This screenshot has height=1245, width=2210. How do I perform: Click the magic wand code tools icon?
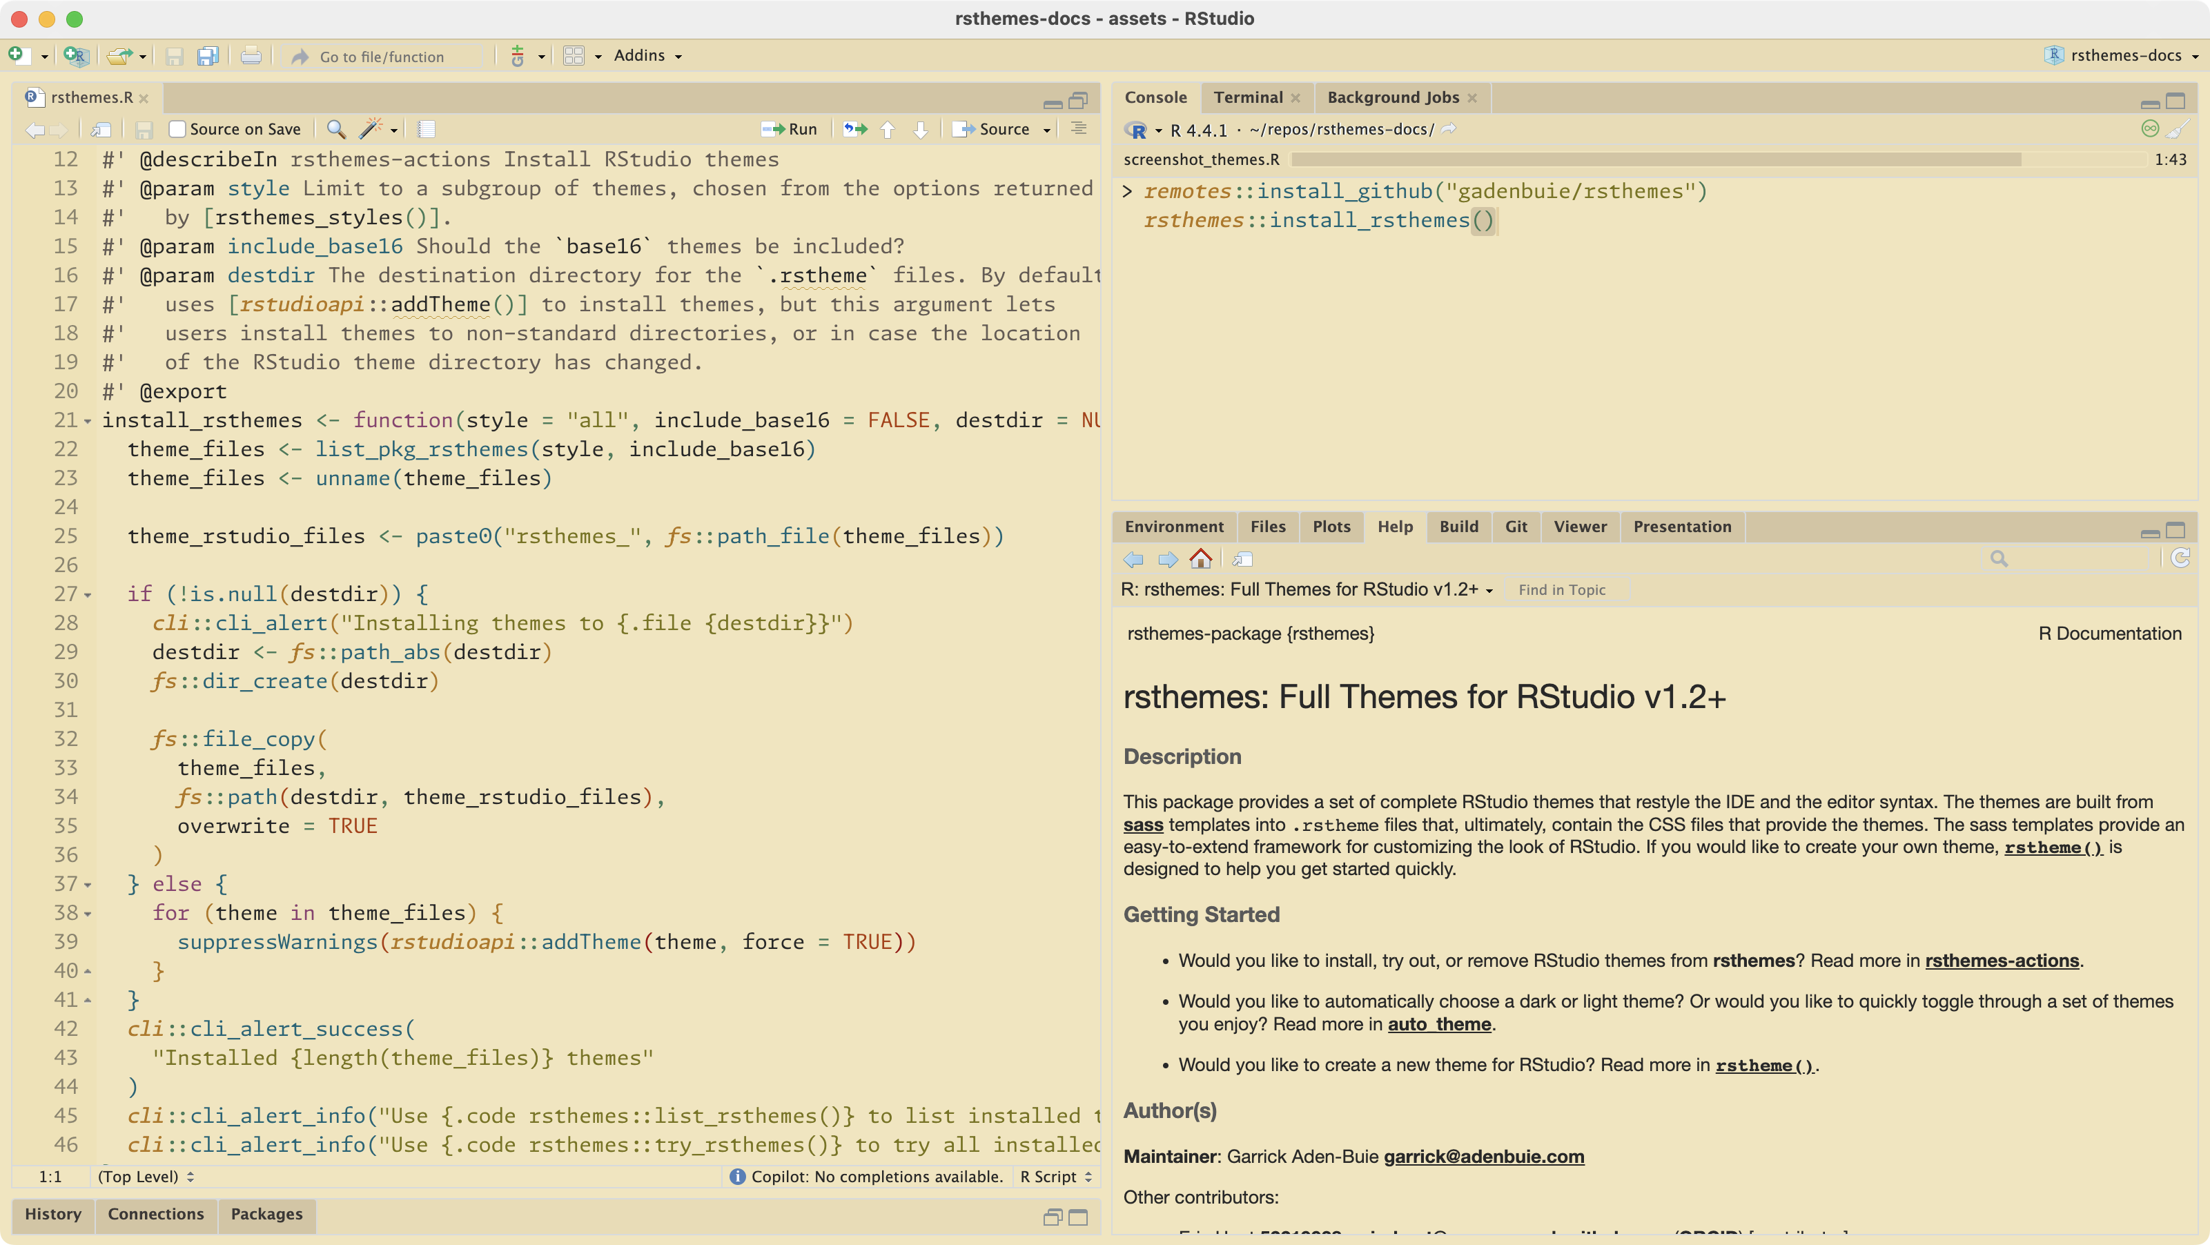371,128
